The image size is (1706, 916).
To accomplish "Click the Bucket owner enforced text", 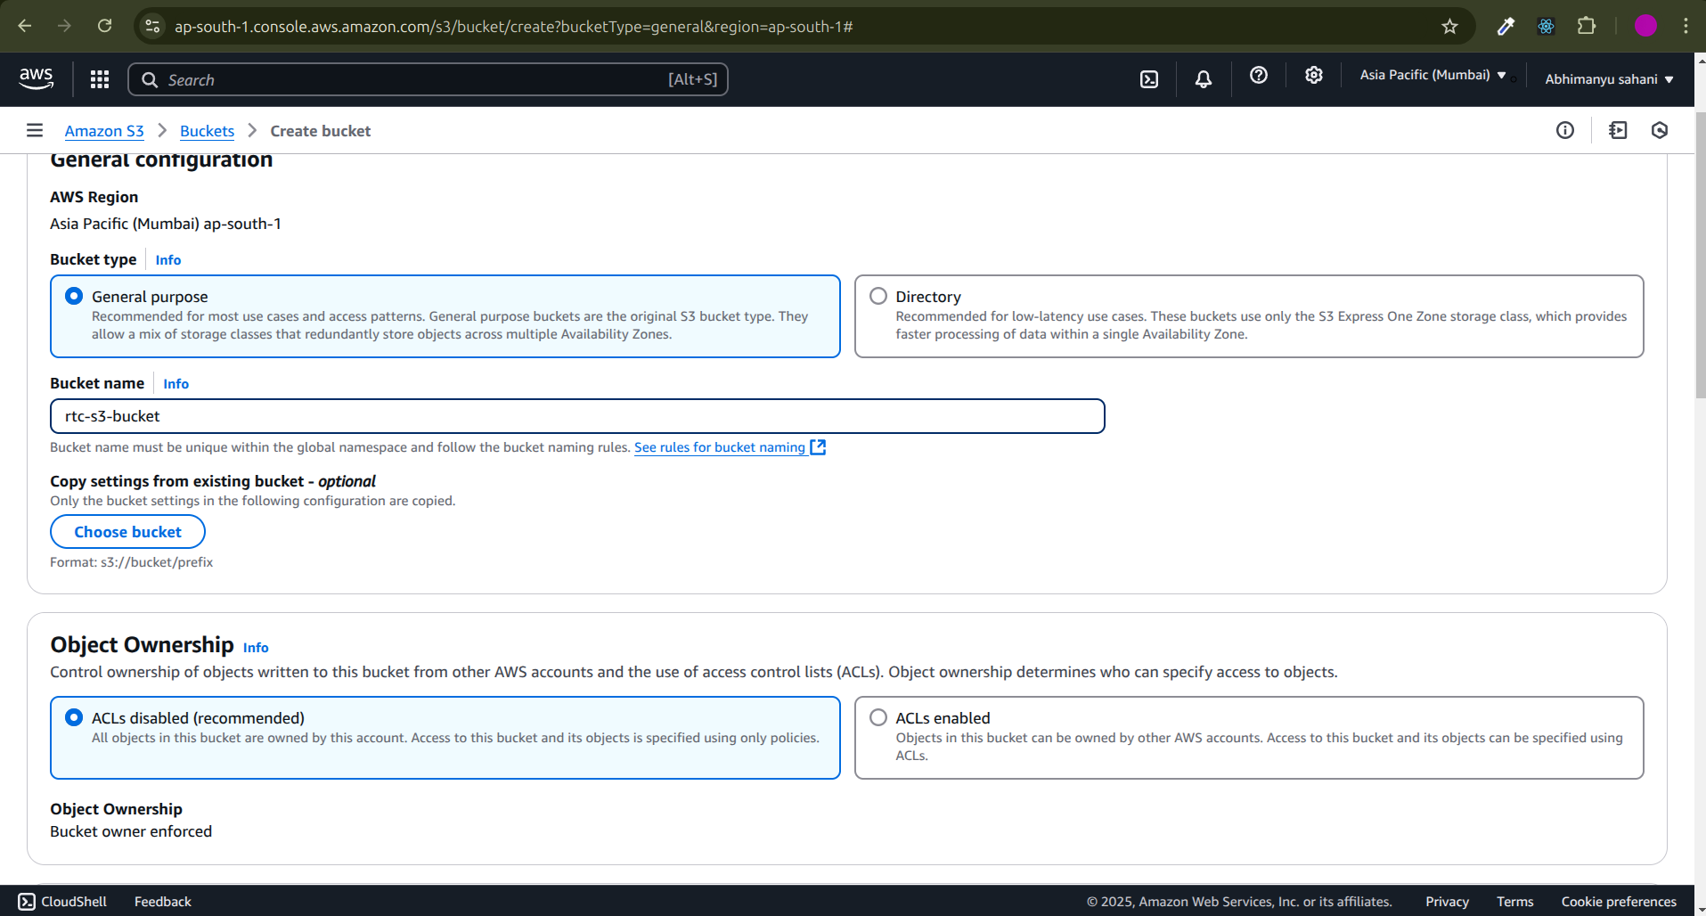I will pos(131,831).
